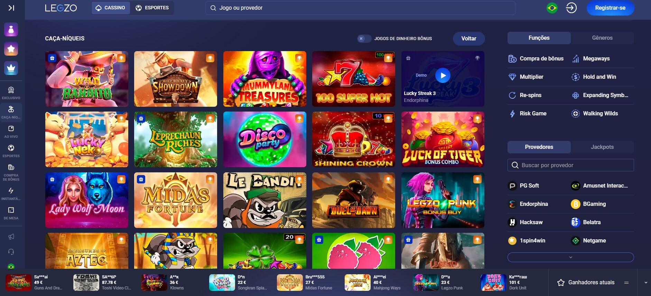Click trophy badge on Wild Bandito tile

click(121, 58)
